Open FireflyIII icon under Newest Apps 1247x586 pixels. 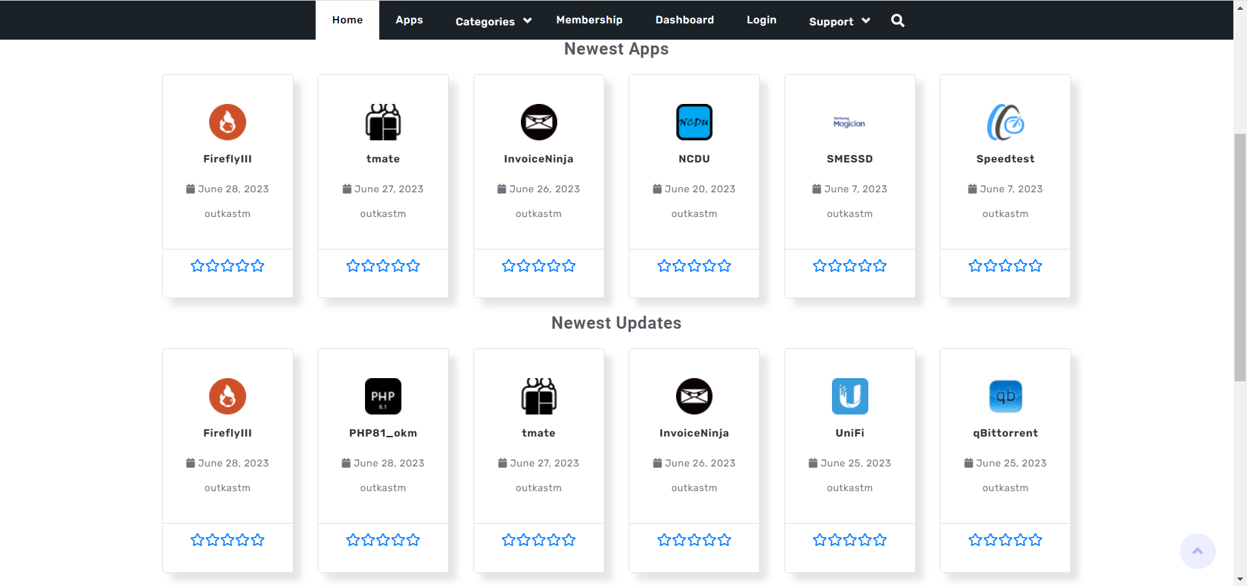[x=227, y=122]
